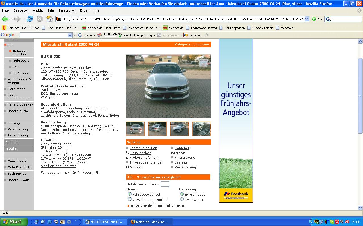Screen dimensions: 363x226
Task: Select the Versicherungswechsel radio button
Action: point(130,199)
